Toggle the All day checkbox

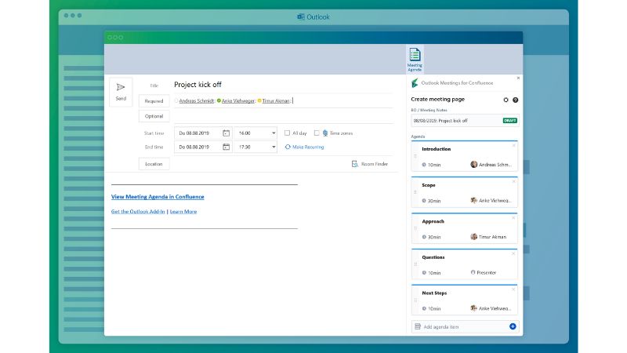click(x=287, y=133)
